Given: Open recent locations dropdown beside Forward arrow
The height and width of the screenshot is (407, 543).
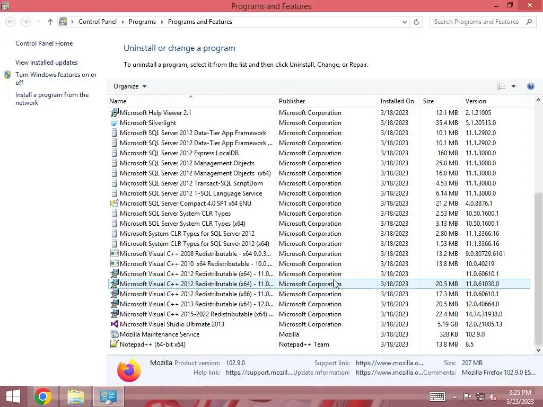Looking at the screenshot, I should (x=38, y=22).
